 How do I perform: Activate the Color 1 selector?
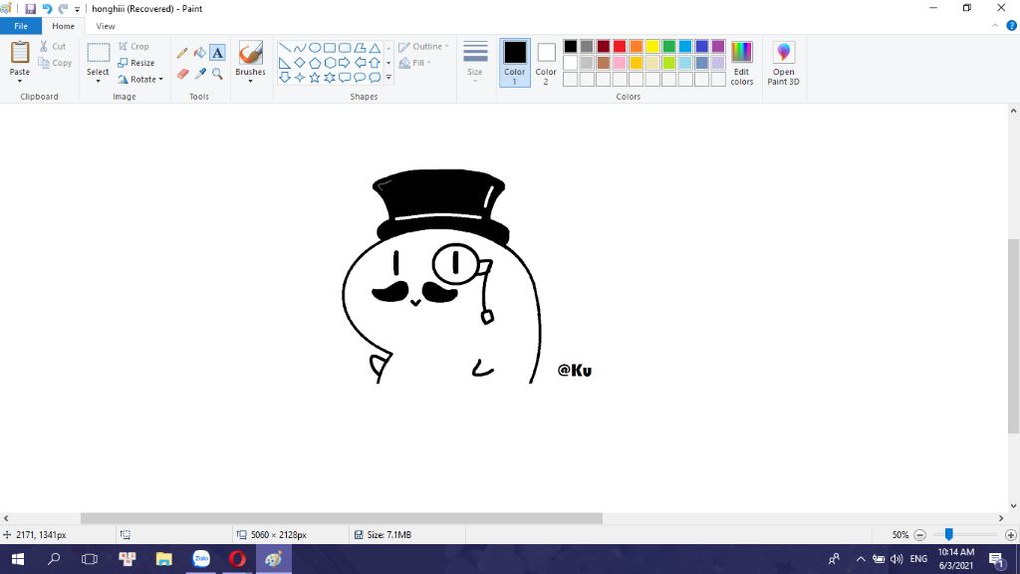coord(515,63)
